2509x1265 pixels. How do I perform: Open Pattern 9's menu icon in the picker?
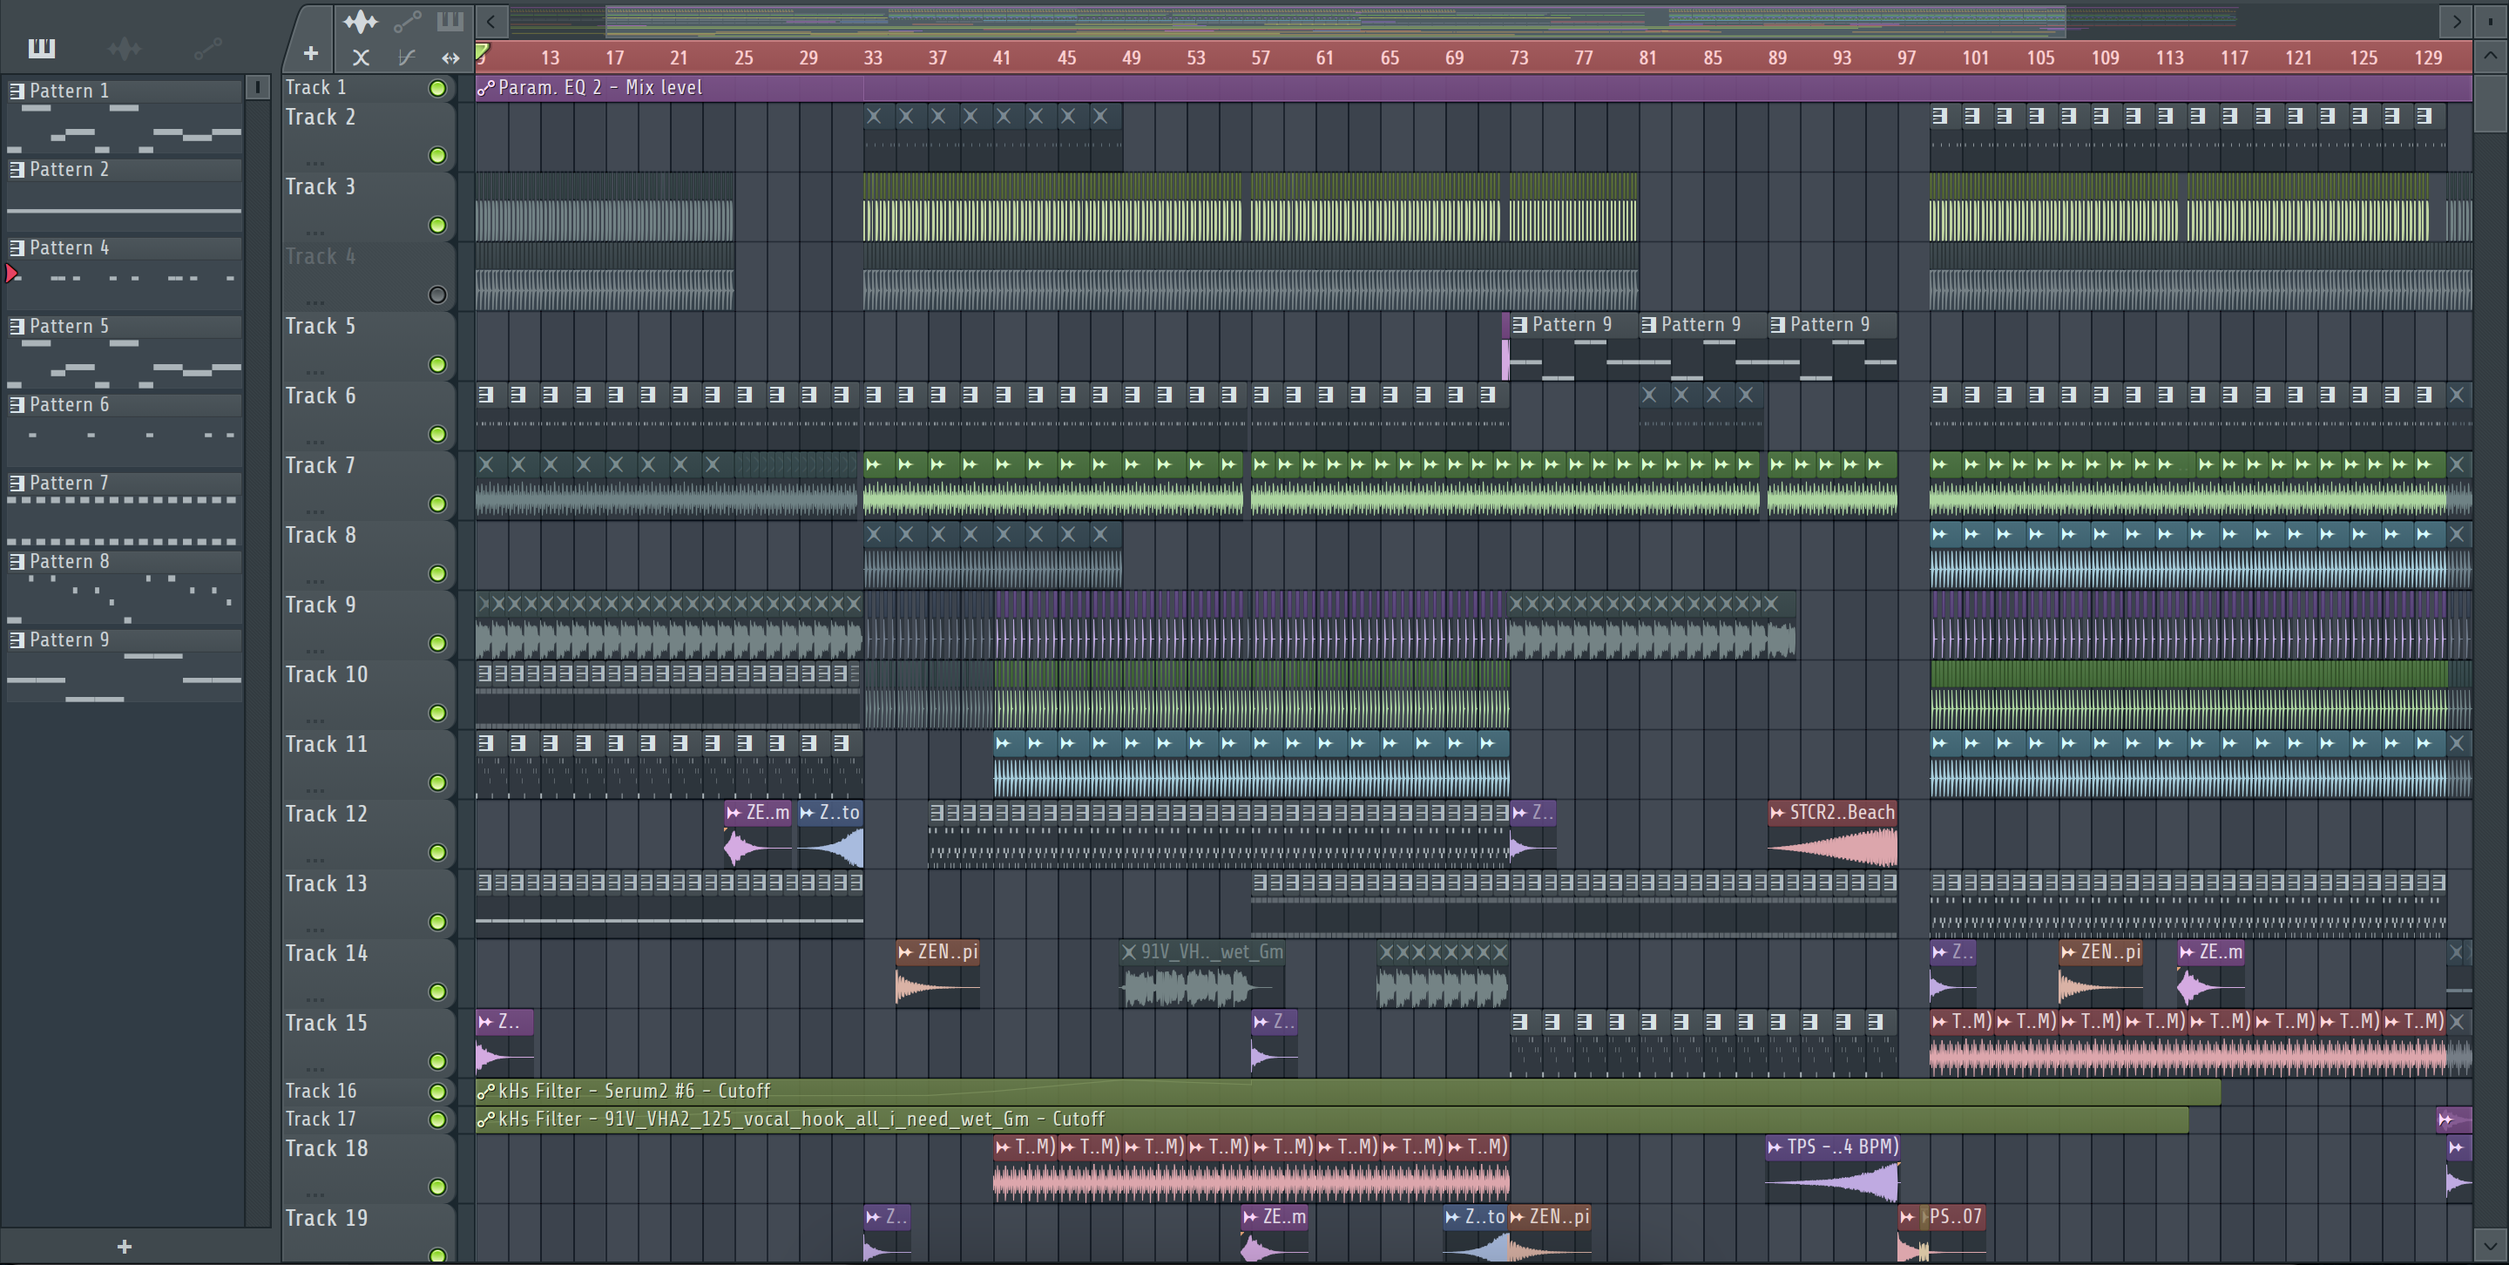point(17,641)
